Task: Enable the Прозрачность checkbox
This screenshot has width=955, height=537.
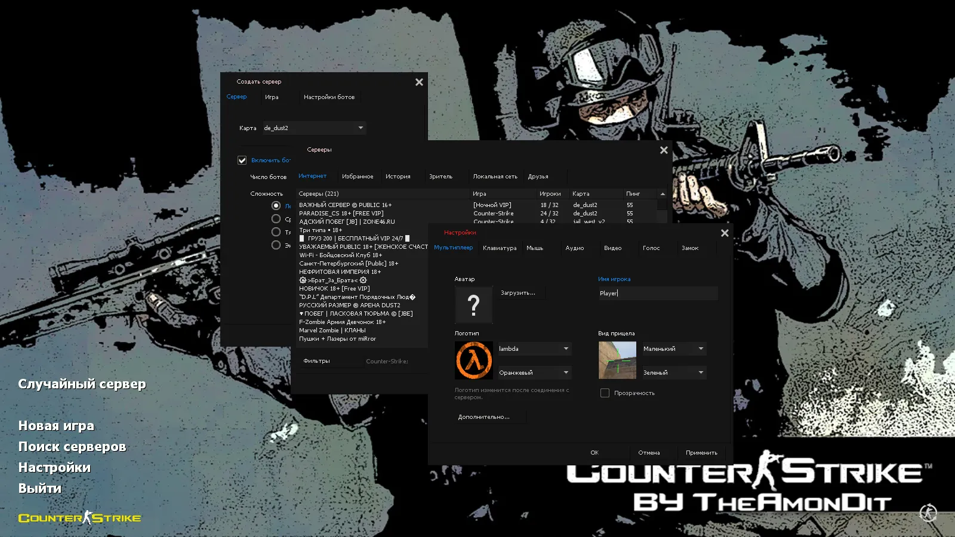Action: tap(605, 393)
